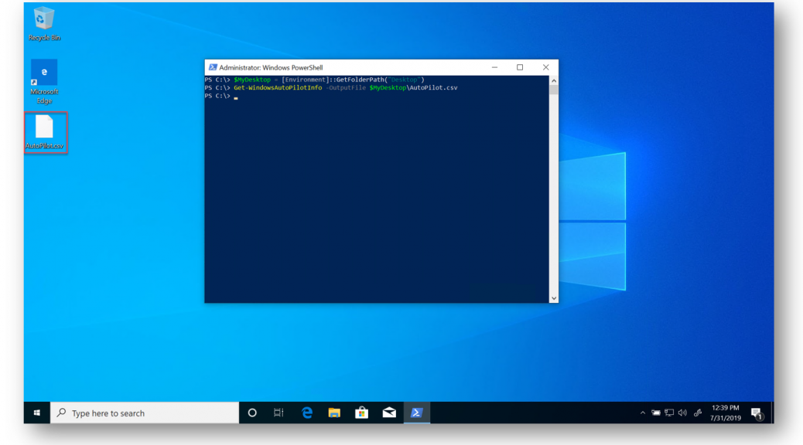The image size is (803, 445).
Task: Maximize the PowerShell window
Action: click(x=520, y=67)
